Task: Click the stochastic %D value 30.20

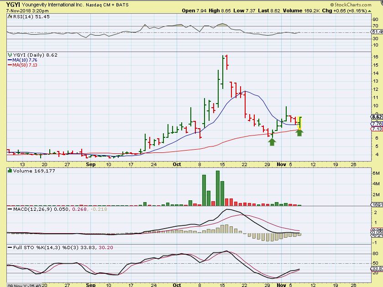Action: (106, 247)
